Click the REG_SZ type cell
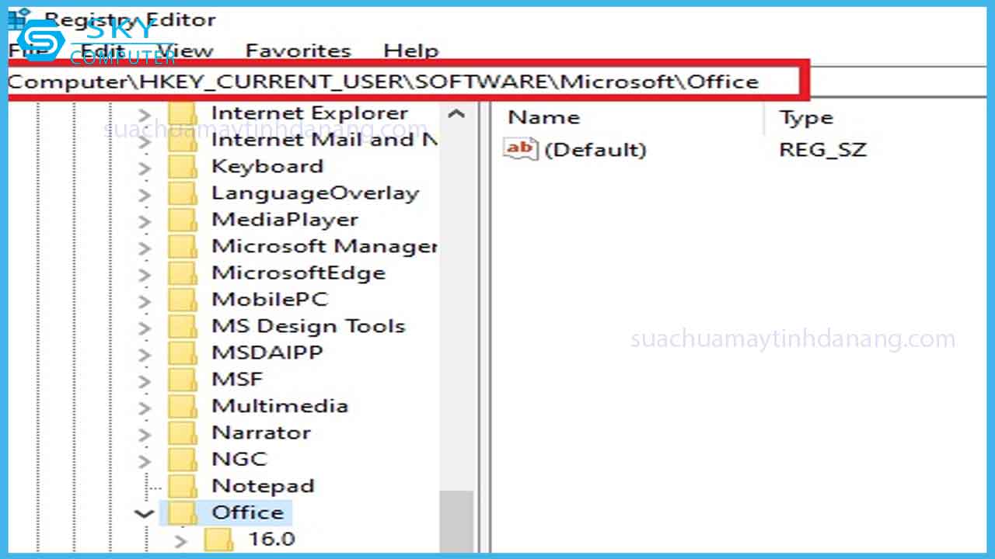Screen dimensions: 995x559 click(822, 149)
